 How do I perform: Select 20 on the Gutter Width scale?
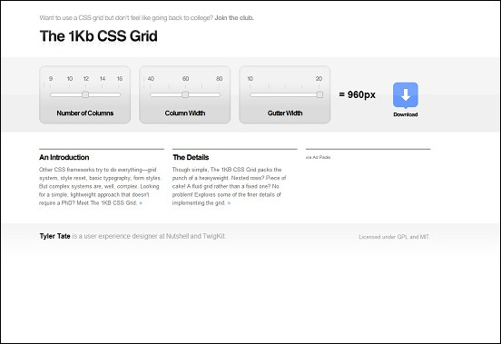coord(319,79)
